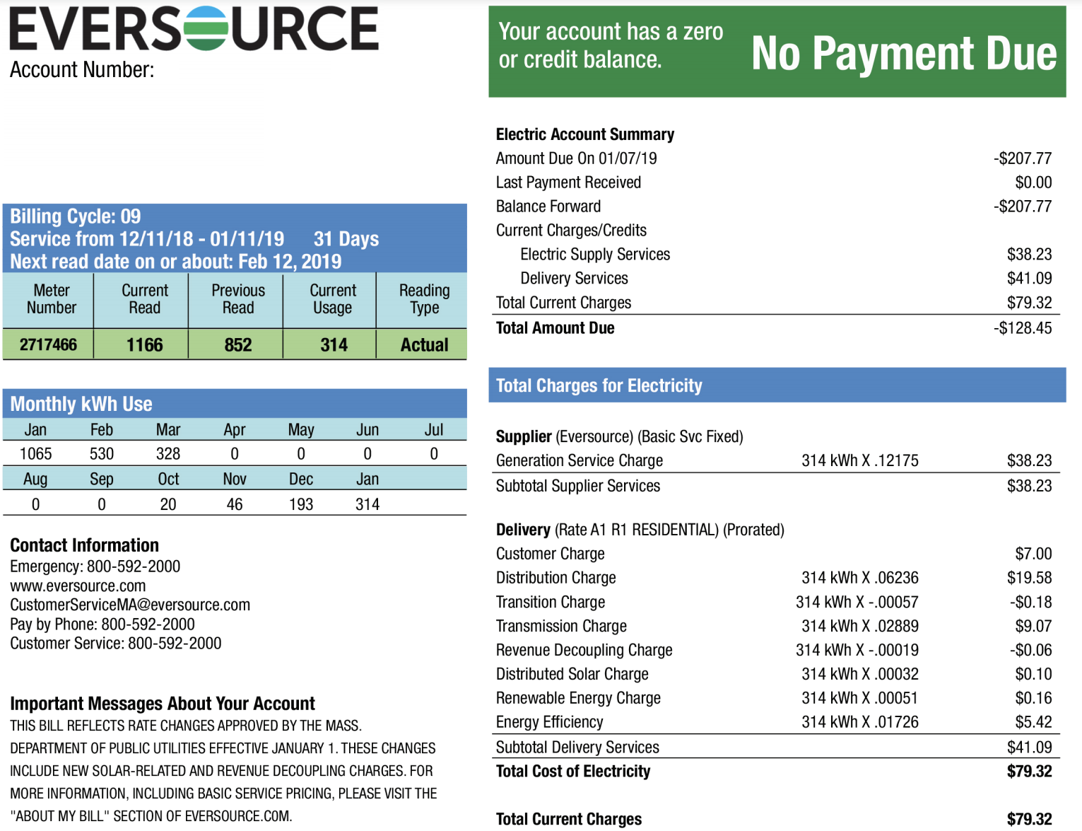Viewport: 1082px width, 831px height.
Task: Click the "Next read date" Feb 12, 2019 line
Action: pos(176,262)
